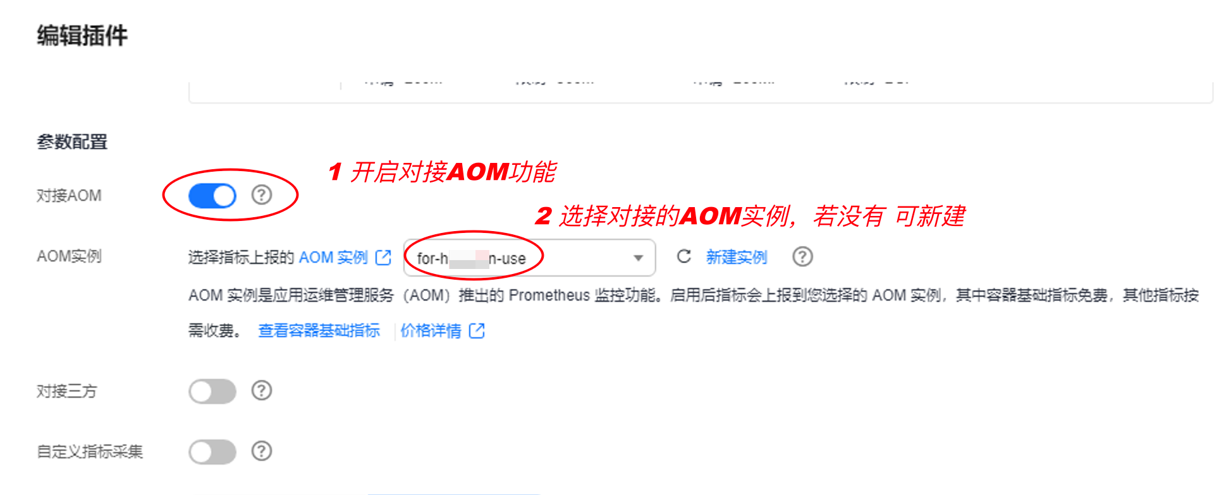This screenshot has height=495, width=1219.
Task: Open the AOM instance dropdown
Action: coord(529,258)
